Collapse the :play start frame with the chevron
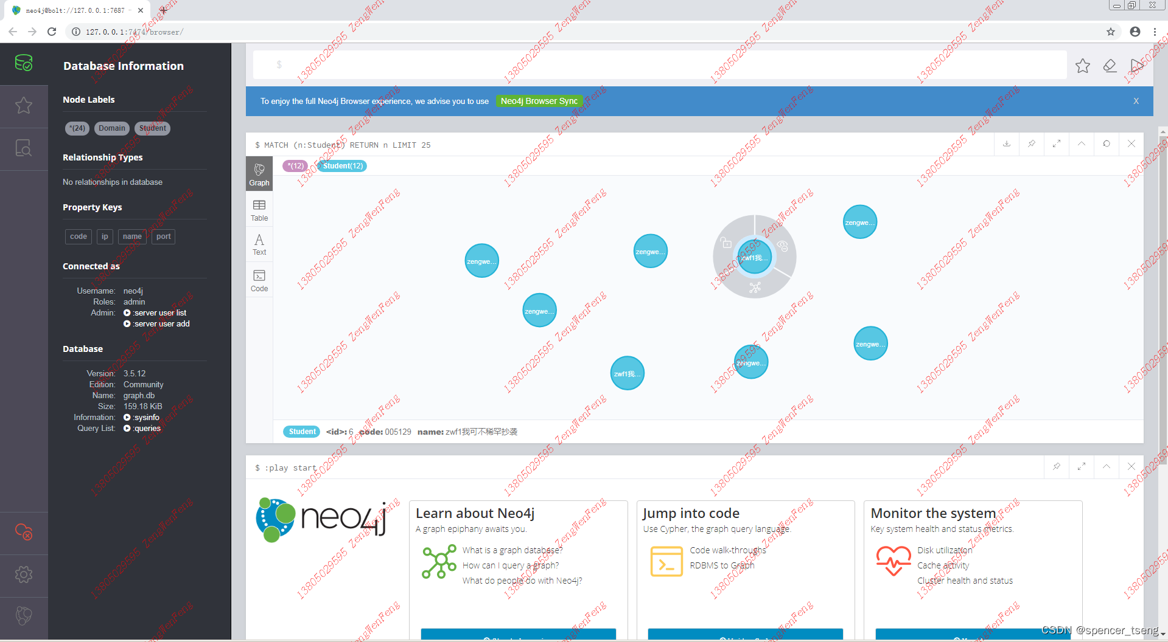The height and width of the screenshot is (642, 1168). point(1107,467)
